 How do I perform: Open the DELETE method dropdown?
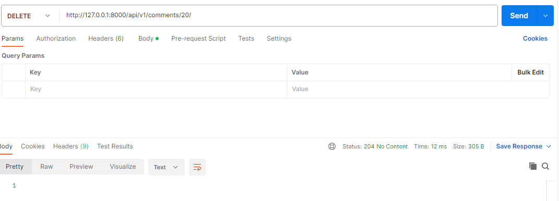tap(29, 16)
